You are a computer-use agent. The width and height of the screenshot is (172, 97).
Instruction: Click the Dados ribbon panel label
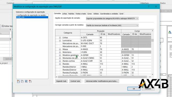coord(163,3)
